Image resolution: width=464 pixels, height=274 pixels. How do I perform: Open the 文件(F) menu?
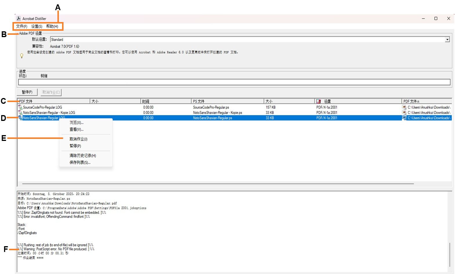coord(21,26)
